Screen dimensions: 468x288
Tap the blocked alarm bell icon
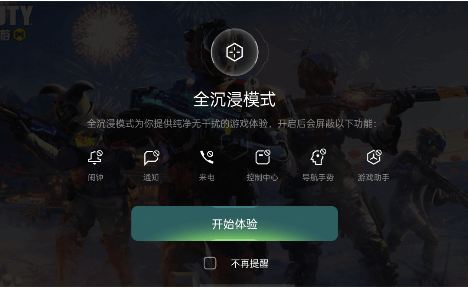(x=95, y=157)
